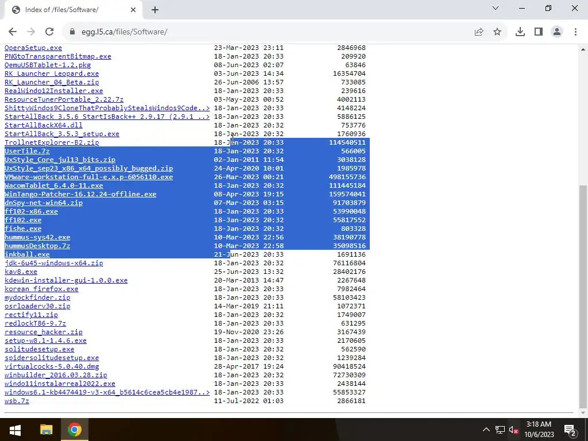
Task: Open ff102-x86.exe link
Action: tap(31, 211)
